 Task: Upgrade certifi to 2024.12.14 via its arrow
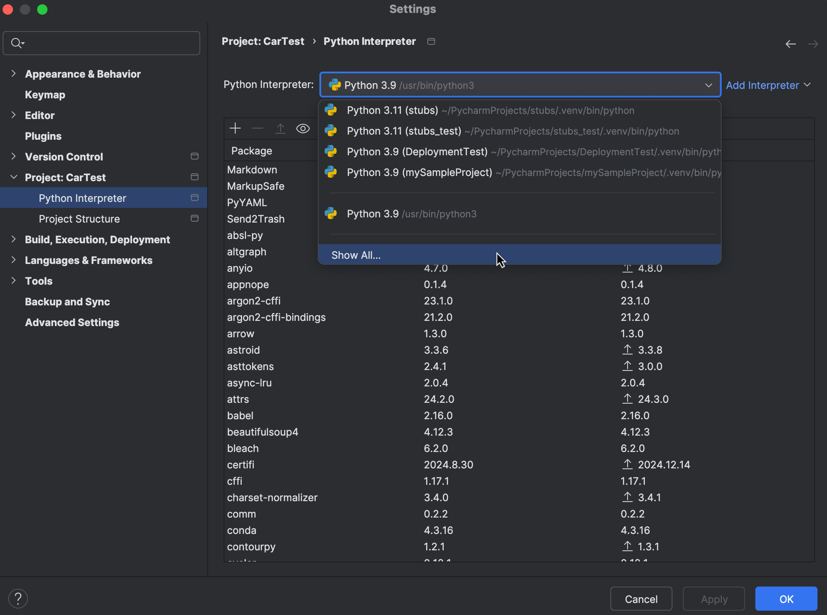(x=628, y=464)
